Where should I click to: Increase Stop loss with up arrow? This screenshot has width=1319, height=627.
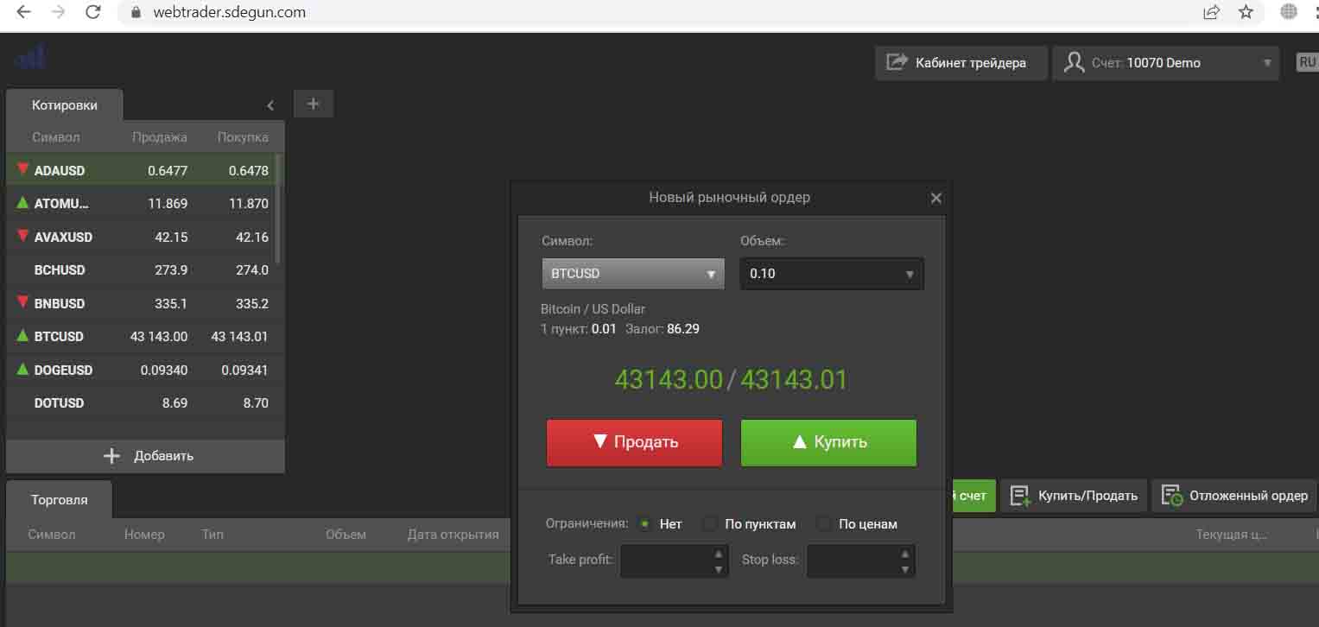(x=905, y=554)
